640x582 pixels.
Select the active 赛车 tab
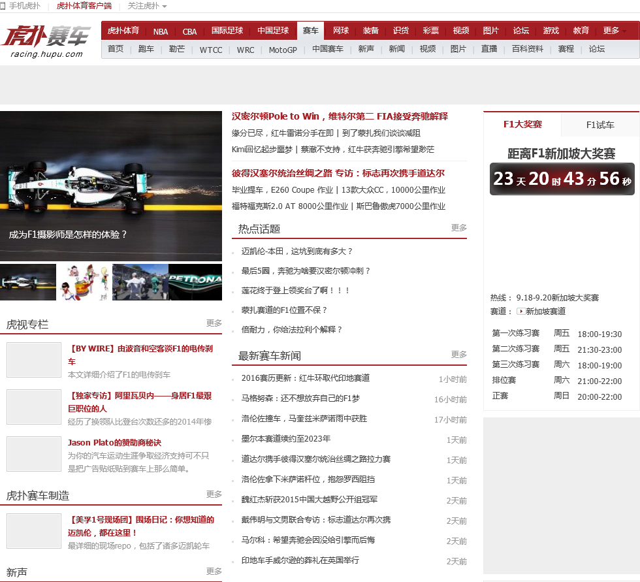click(x=310, y=31)
